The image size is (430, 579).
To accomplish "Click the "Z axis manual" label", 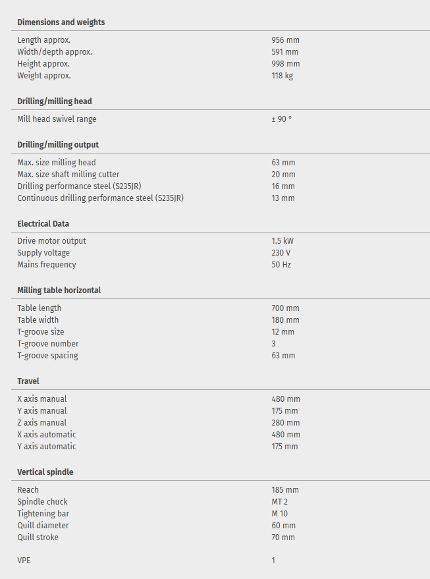I will pos(42,423).
